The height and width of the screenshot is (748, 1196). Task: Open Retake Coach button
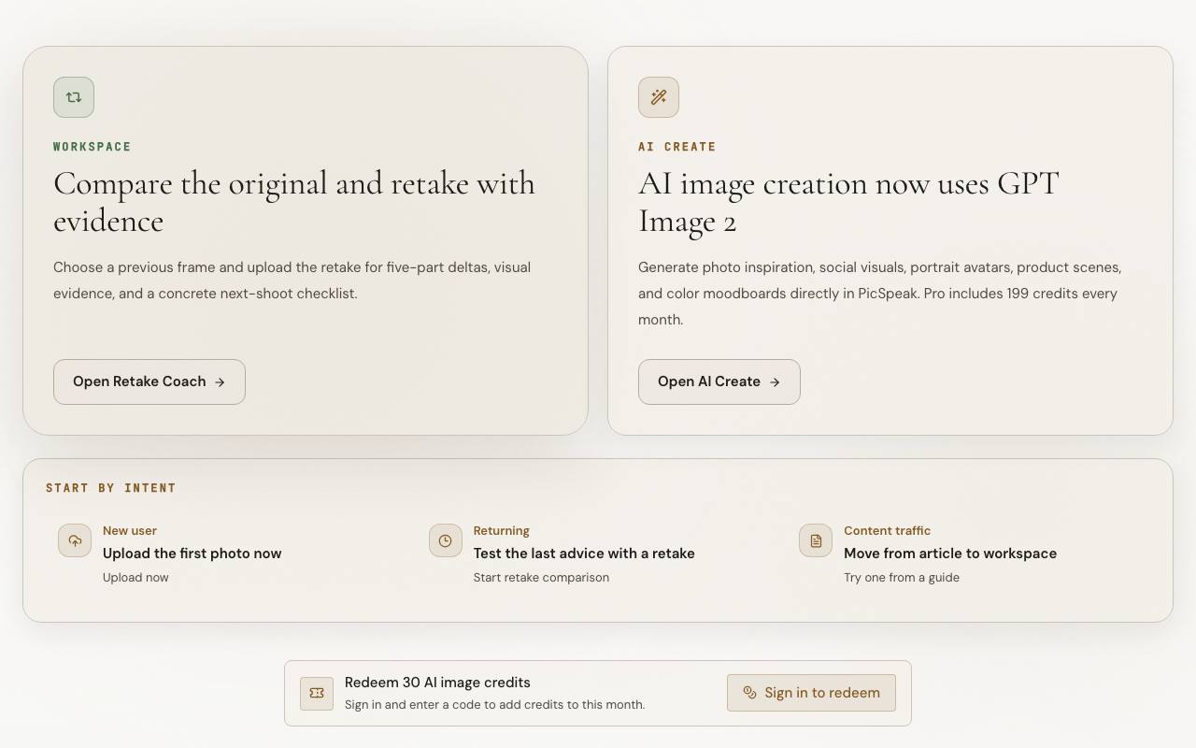pos(149,381)
